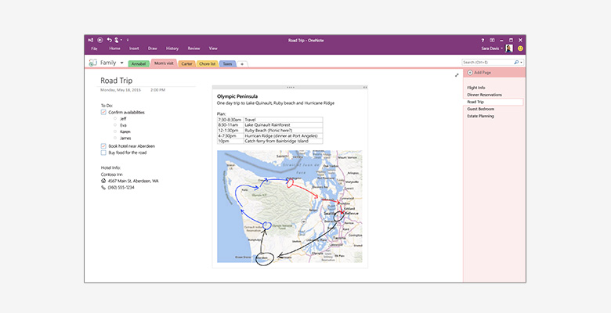
Task: Click the Family notebook icon
Action: (x=93, y=63)
